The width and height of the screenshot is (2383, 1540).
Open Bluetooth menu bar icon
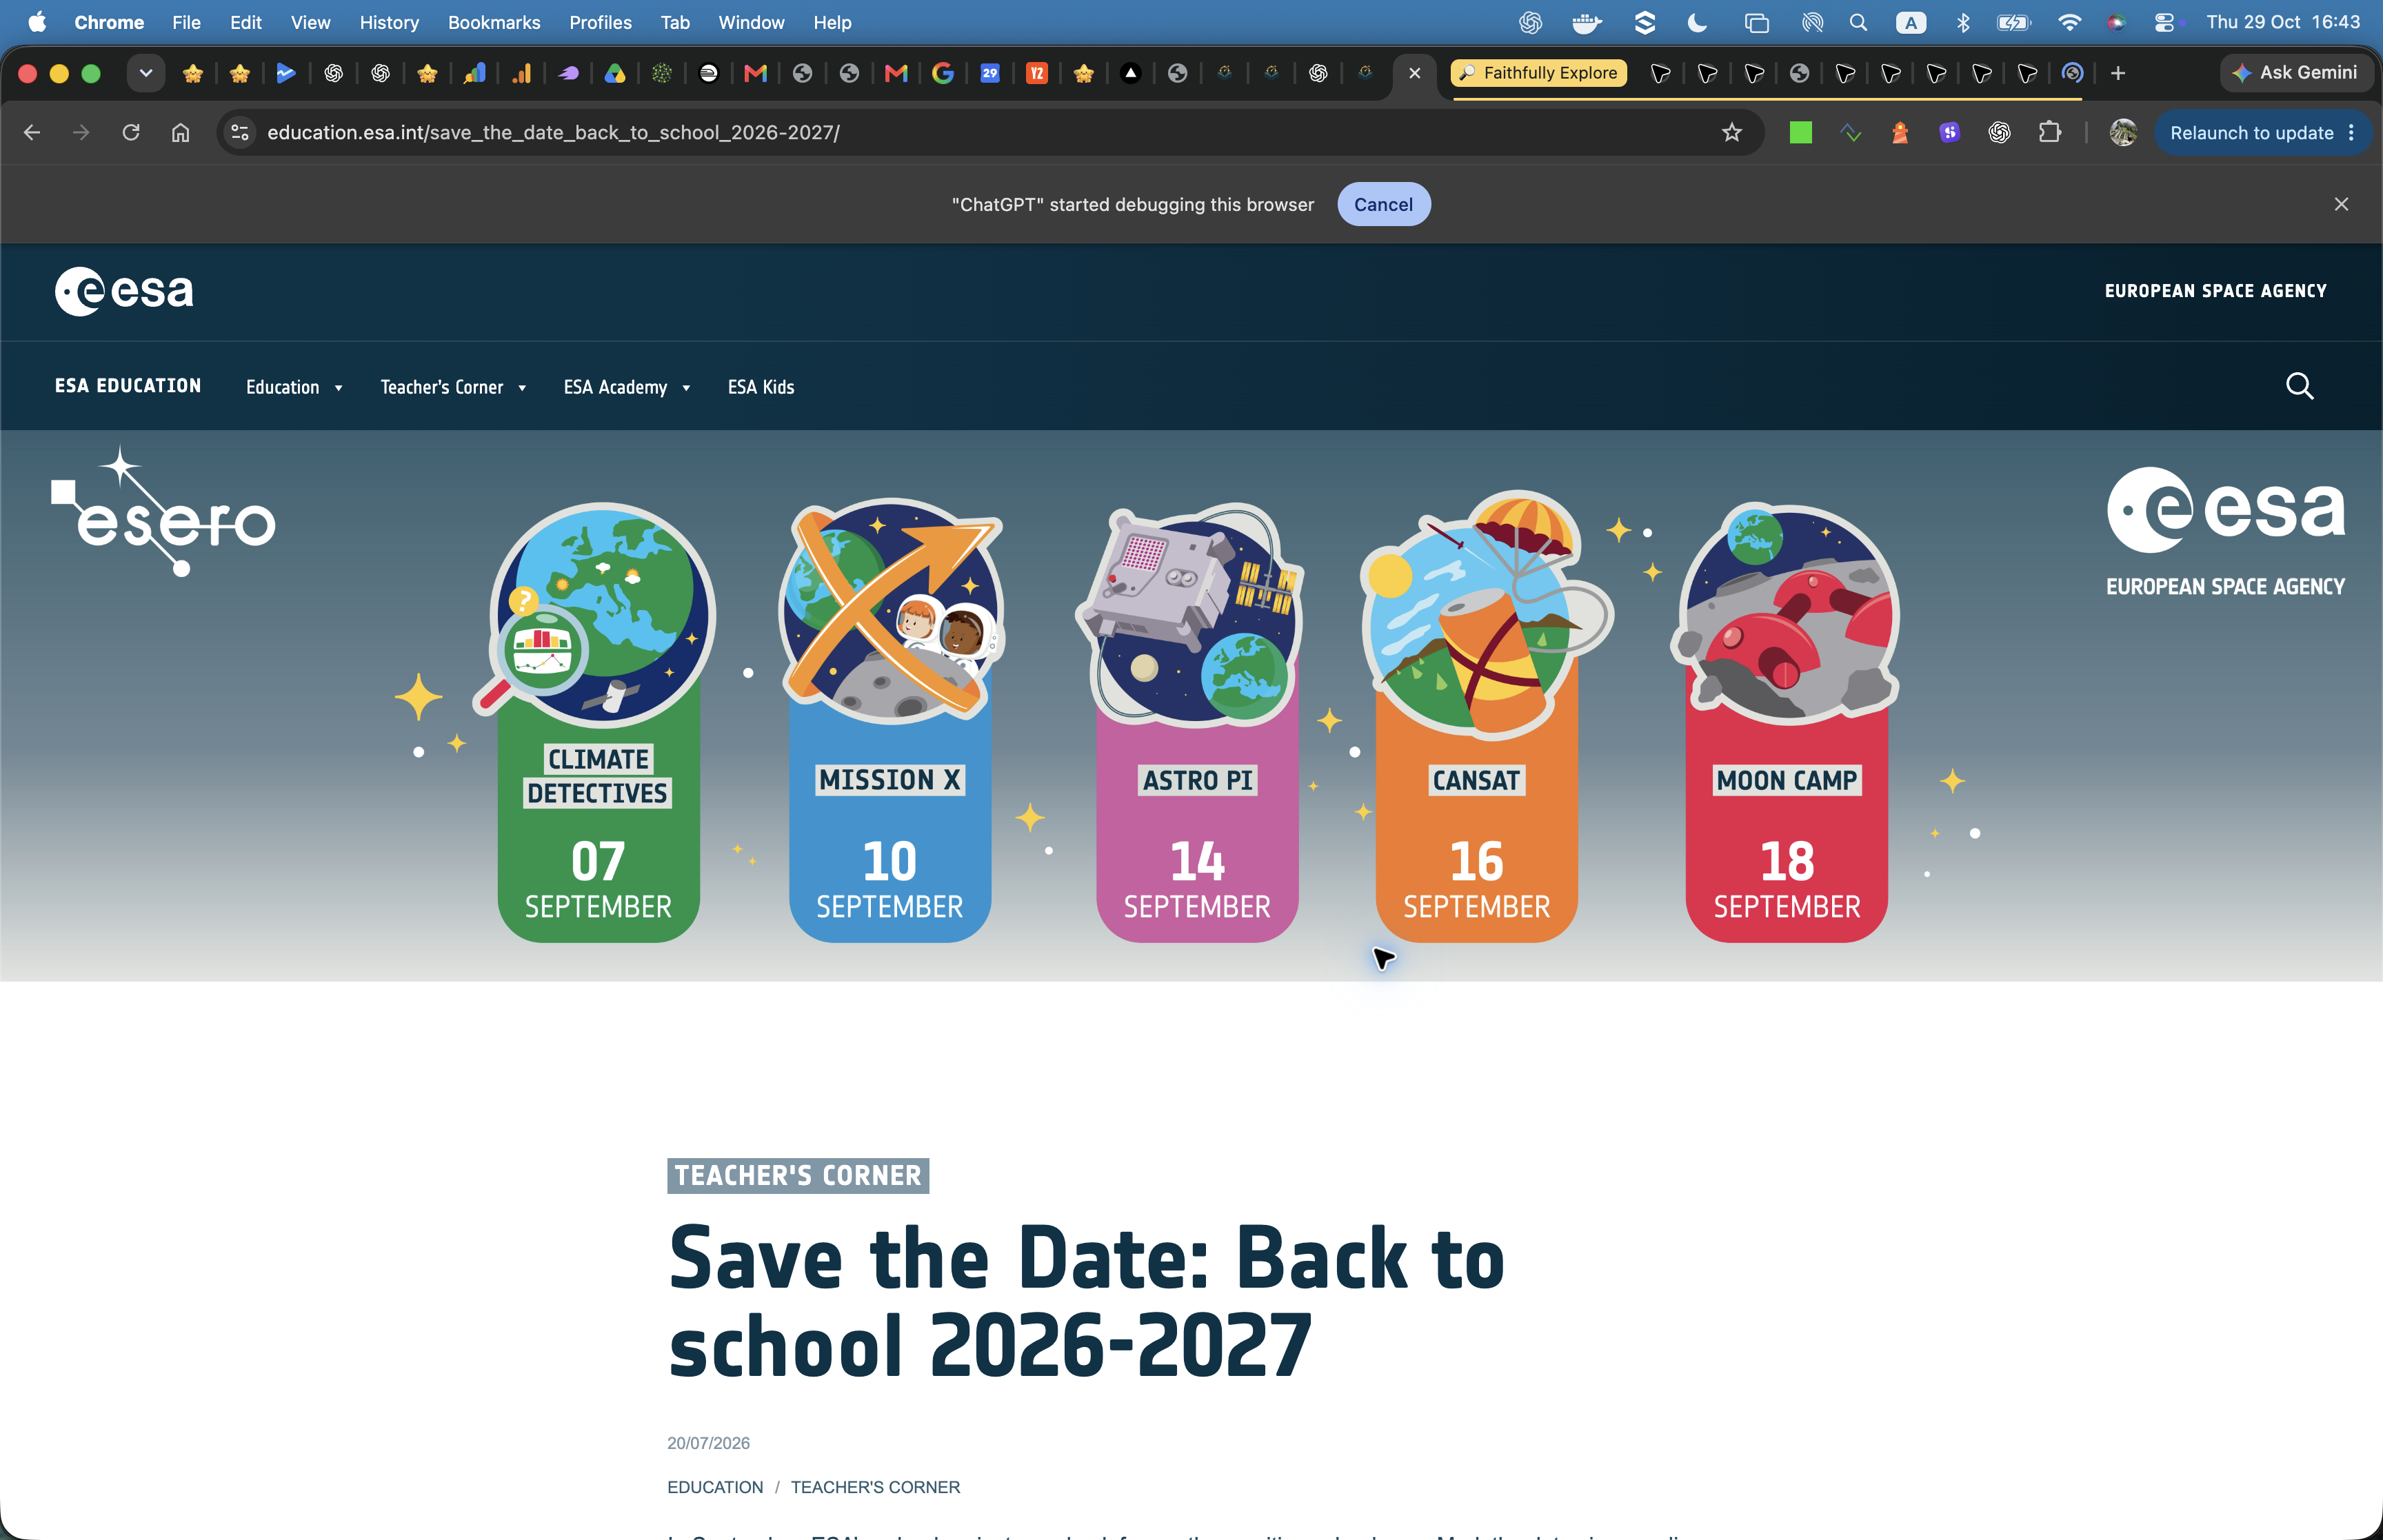pyautogui.click(x=1962, y=22)
